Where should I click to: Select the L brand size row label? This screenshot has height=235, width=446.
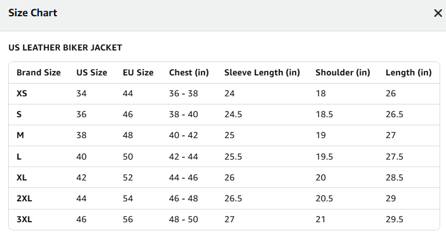[x=19, y=157]
